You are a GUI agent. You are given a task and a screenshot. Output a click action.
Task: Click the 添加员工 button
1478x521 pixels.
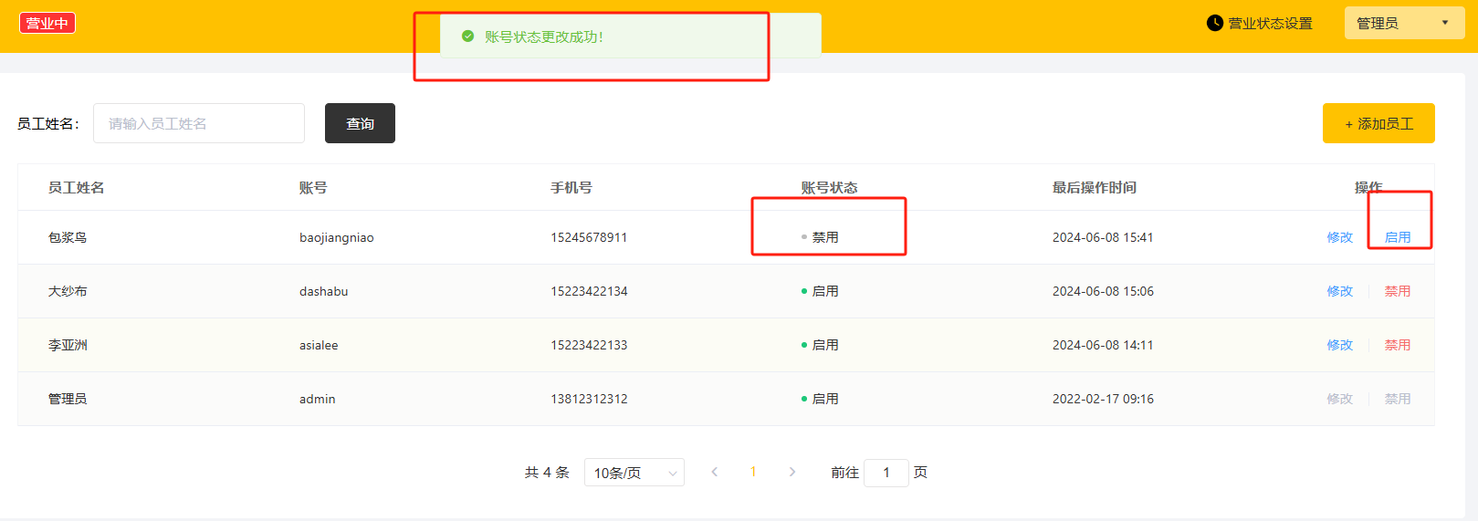[x=1378, y=123]
